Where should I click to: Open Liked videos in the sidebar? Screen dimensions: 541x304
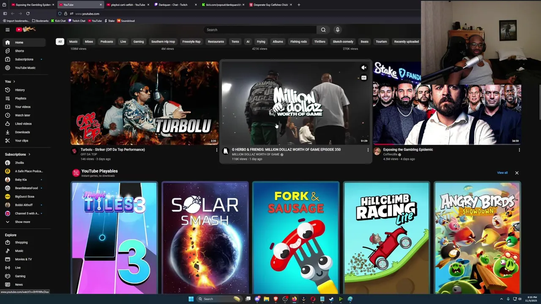pos(23,124)
